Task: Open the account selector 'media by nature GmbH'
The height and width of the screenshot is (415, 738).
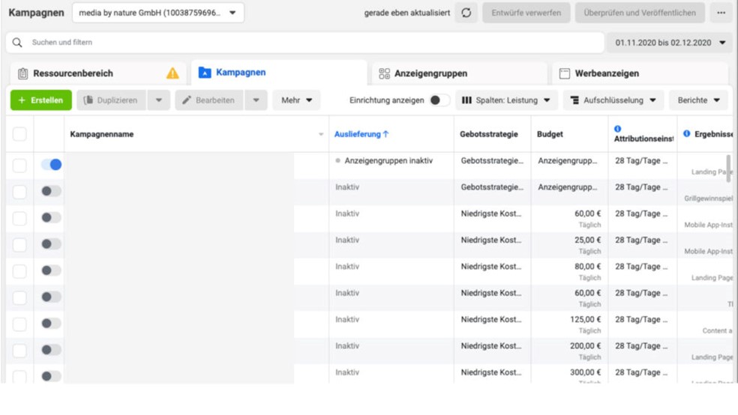Action: tap(158, 13)
